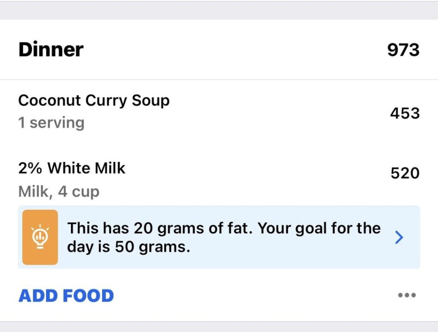Viewport: 438px width, 332px height.
Task: Click the gray bar above the Dinner card
Action: (x=219, y=10)
